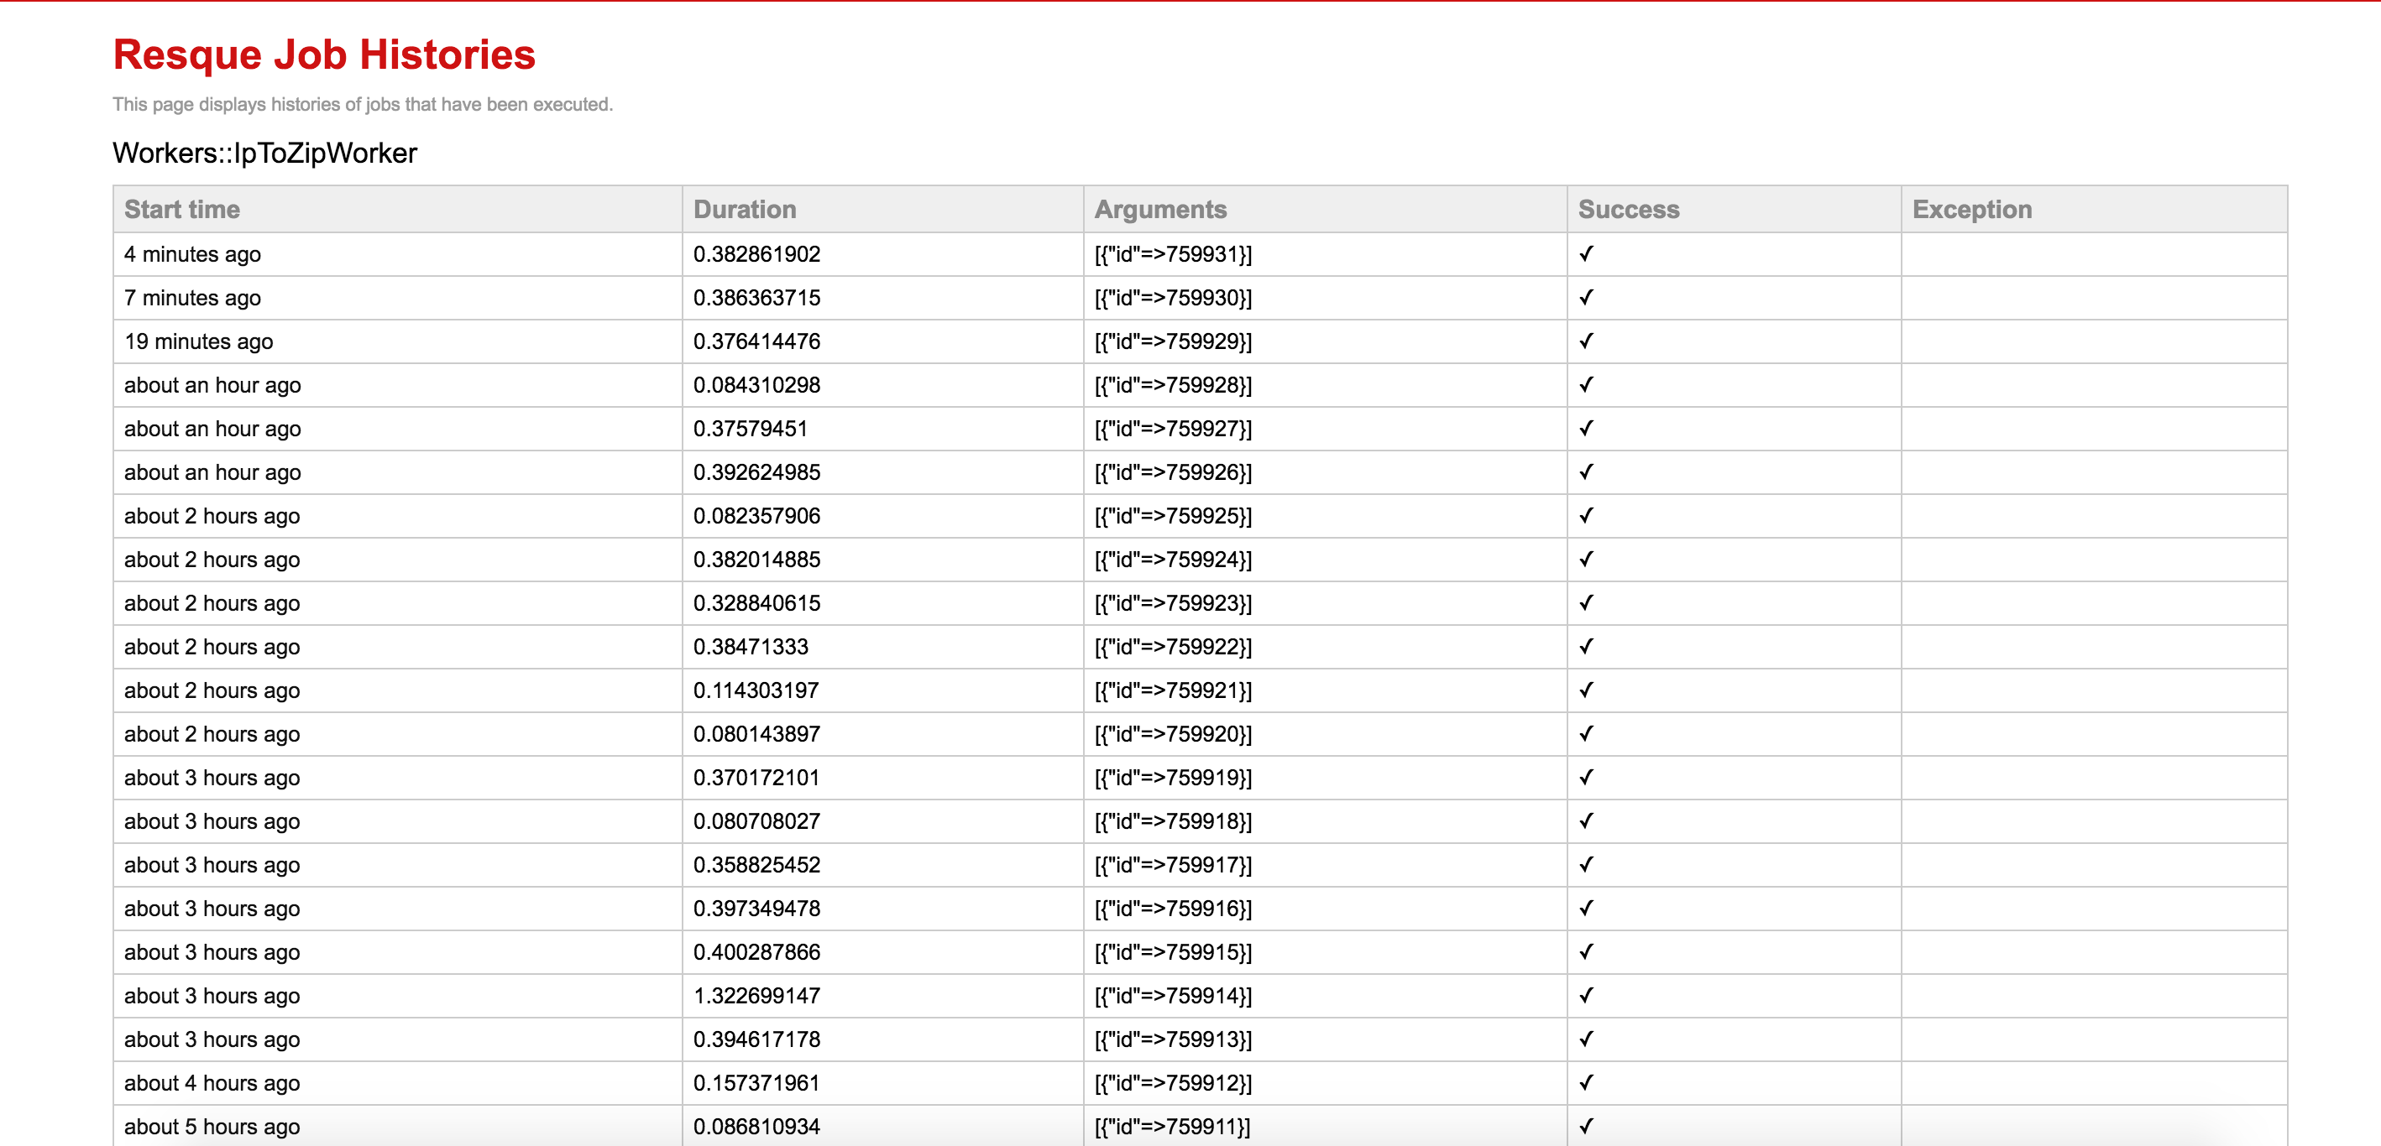
Task: Click the Exception column header
Action: [x=1971, y=210]
